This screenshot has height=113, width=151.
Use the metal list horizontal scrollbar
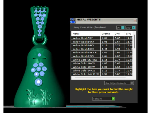pyautogui.click(x=100, y=78)
